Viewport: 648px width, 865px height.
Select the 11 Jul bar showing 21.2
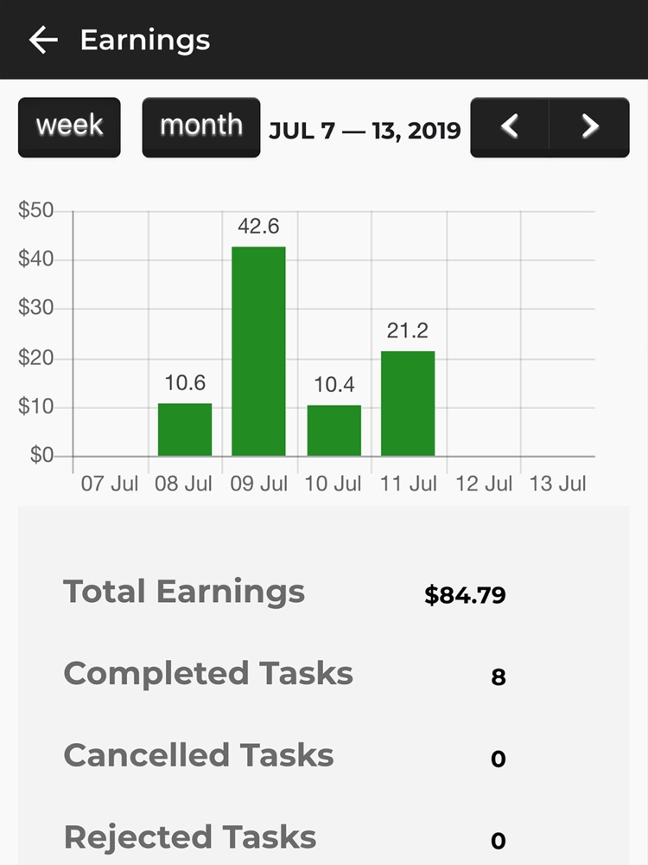click(408, 403)
